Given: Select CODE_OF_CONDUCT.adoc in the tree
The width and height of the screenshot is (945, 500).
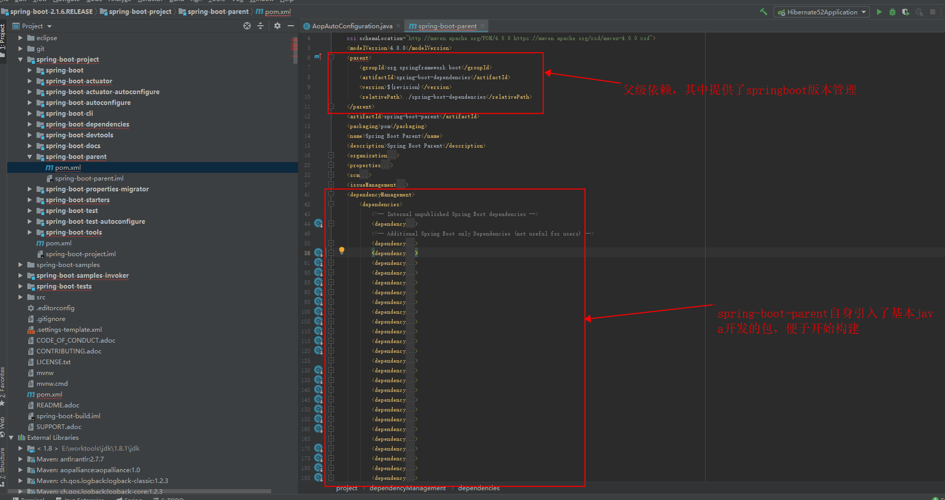Looking at the screenshot, I should (x=76, y=341).
